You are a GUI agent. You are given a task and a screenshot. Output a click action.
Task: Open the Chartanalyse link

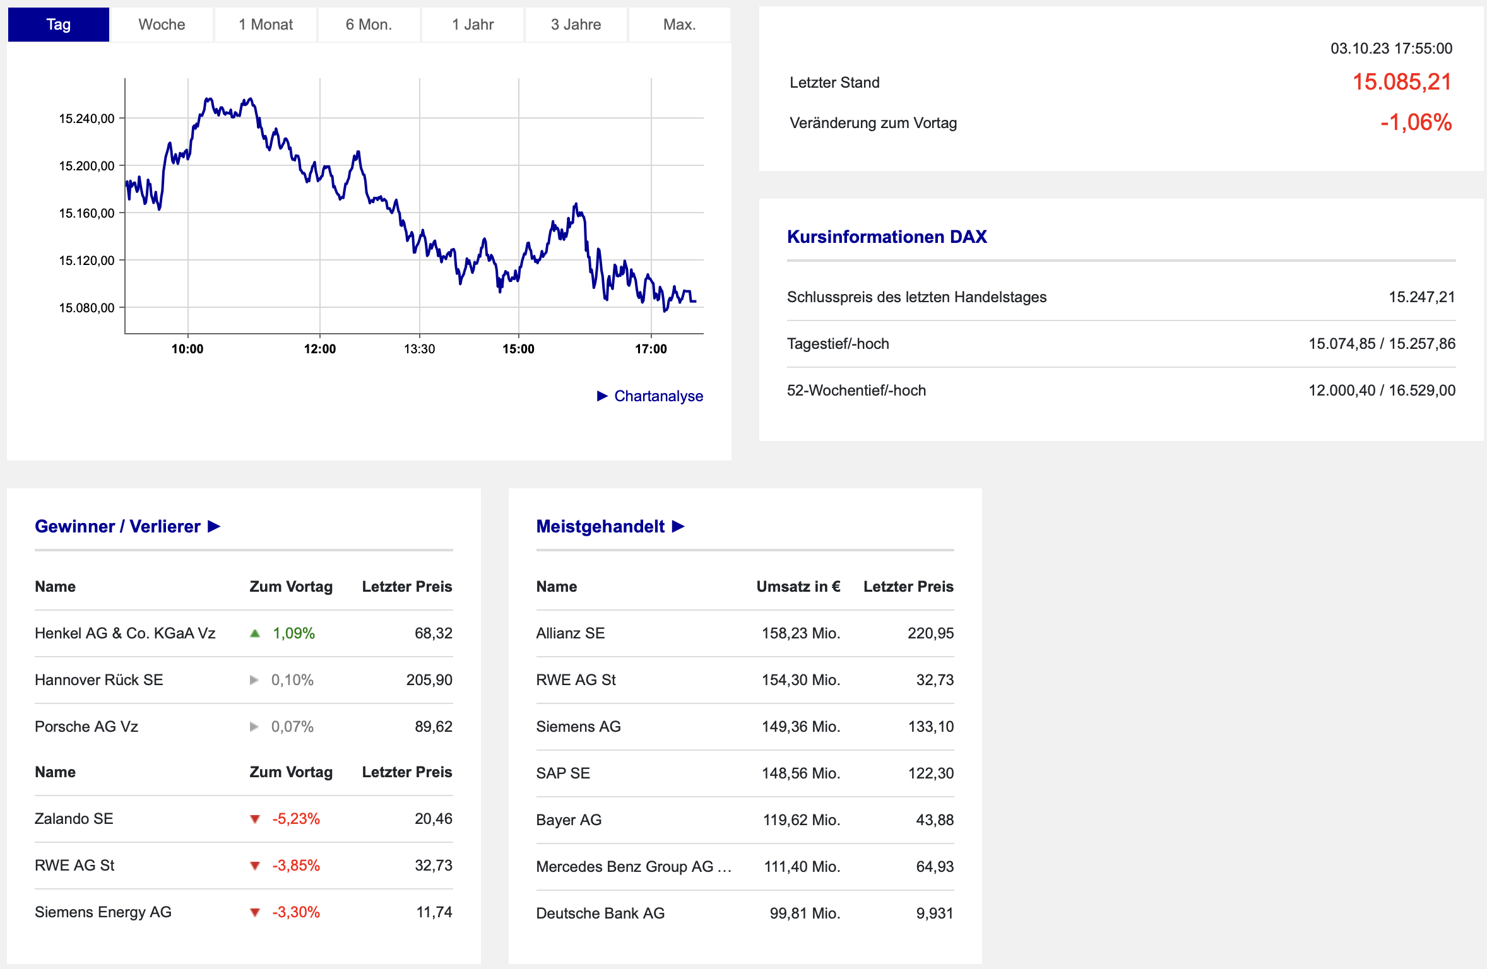[x=658, y=396]
